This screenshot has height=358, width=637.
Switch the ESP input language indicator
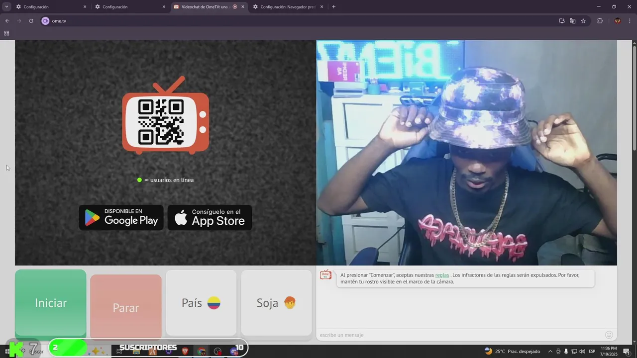[x=592, y=351]
